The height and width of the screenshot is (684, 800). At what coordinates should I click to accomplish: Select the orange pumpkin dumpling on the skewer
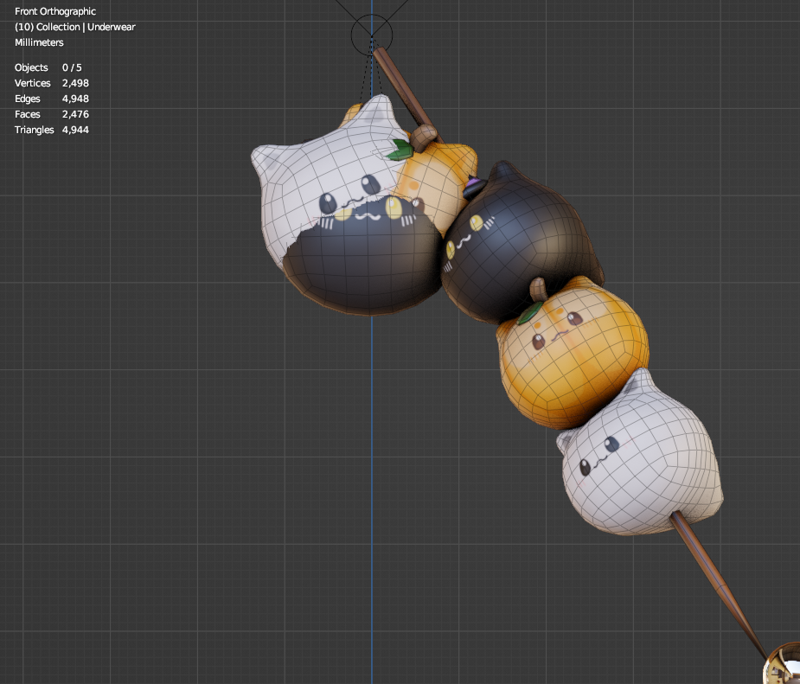[x=574, y=352]
